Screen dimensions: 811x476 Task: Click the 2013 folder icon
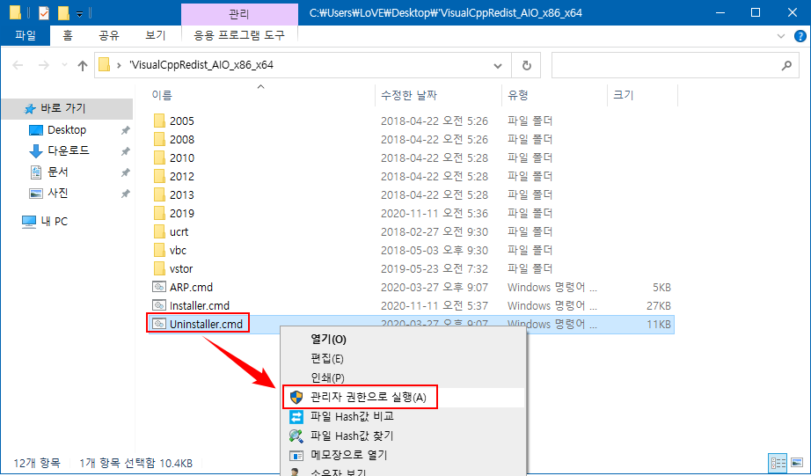tap(159, 195)
